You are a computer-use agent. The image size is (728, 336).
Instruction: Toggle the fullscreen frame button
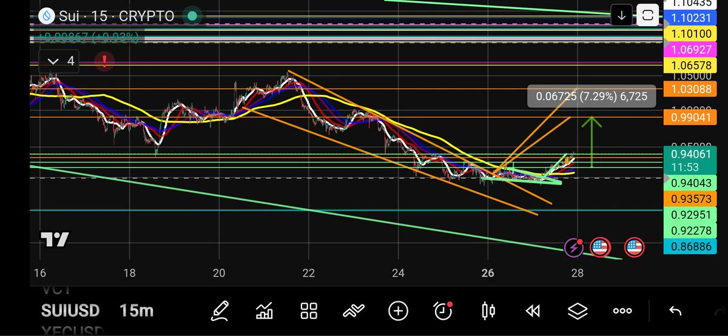click(648, 16)
